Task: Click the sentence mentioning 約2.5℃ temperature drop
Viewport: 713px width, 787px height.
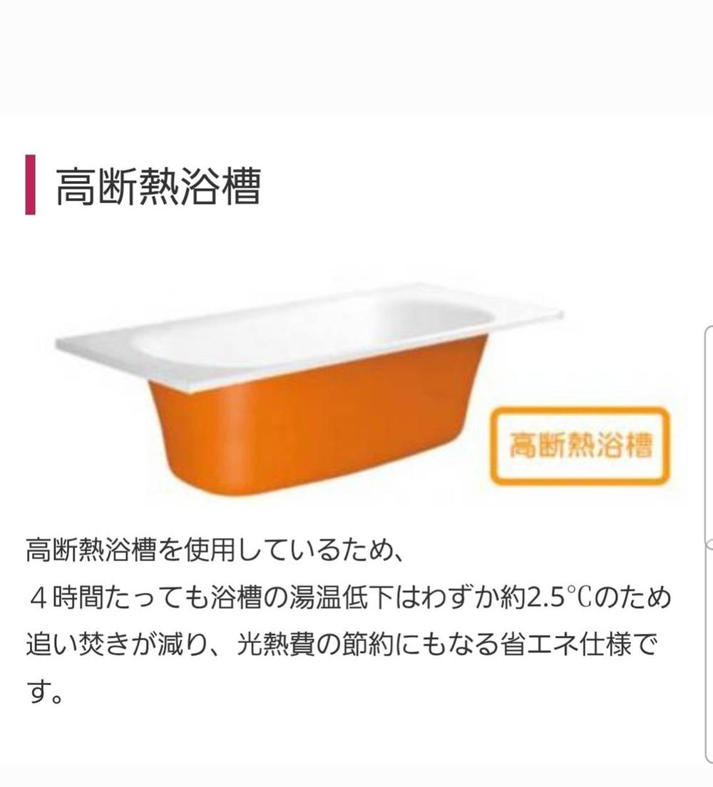Action: tap(349, 598)
